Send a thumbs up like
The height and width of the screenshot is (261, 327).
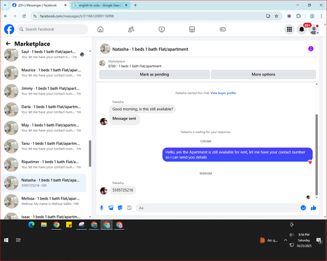313,207
